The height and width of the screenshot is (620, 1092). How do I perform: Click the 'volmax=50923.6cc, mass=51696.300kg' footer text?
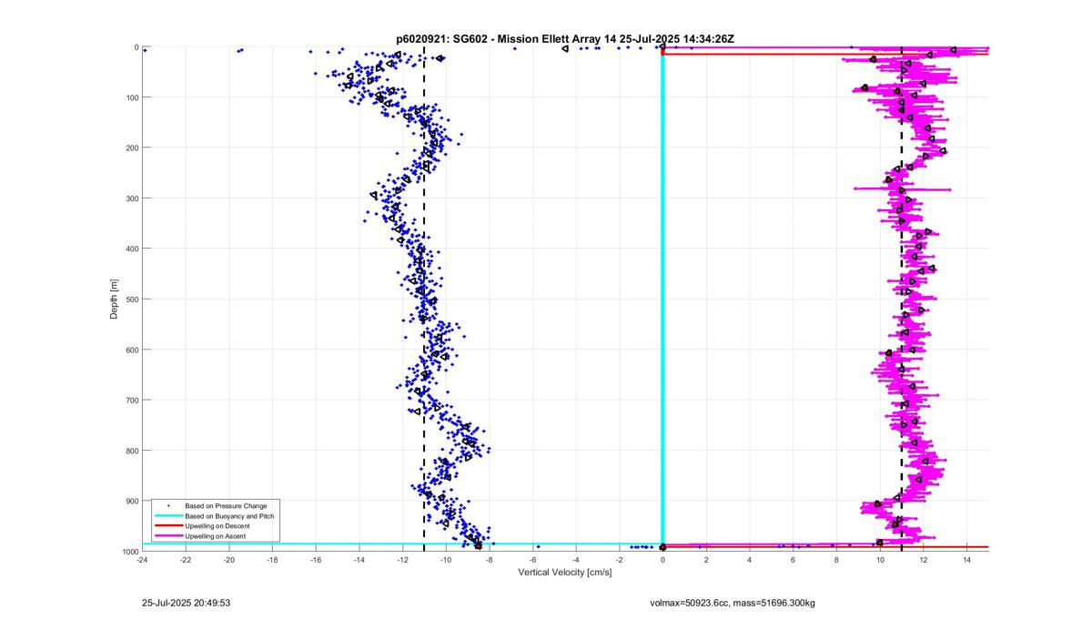[733, 603]
